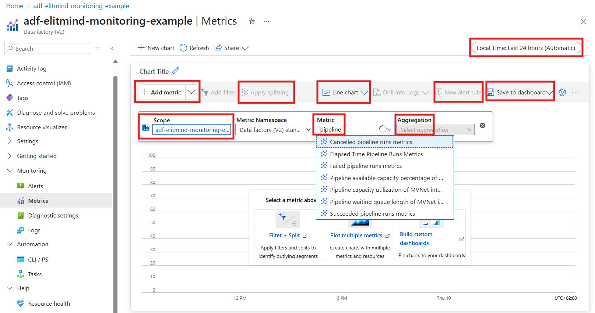Open the Local Time range picker

(526, 48)
